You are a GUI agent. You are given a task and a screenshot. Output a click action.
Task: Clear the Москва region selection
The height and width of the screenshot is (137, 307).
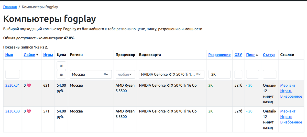[105, 74]
